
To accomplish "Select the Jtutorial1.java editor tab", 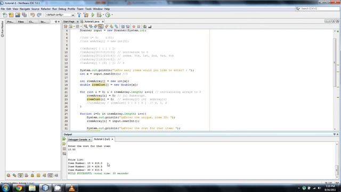I will (x=91, y=21).
